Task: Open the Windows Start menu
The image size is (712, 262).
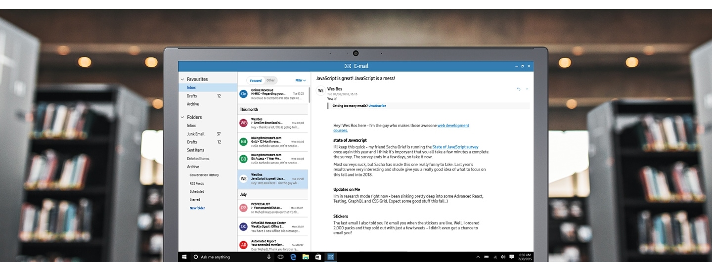Action: click(x=184, y=257)
